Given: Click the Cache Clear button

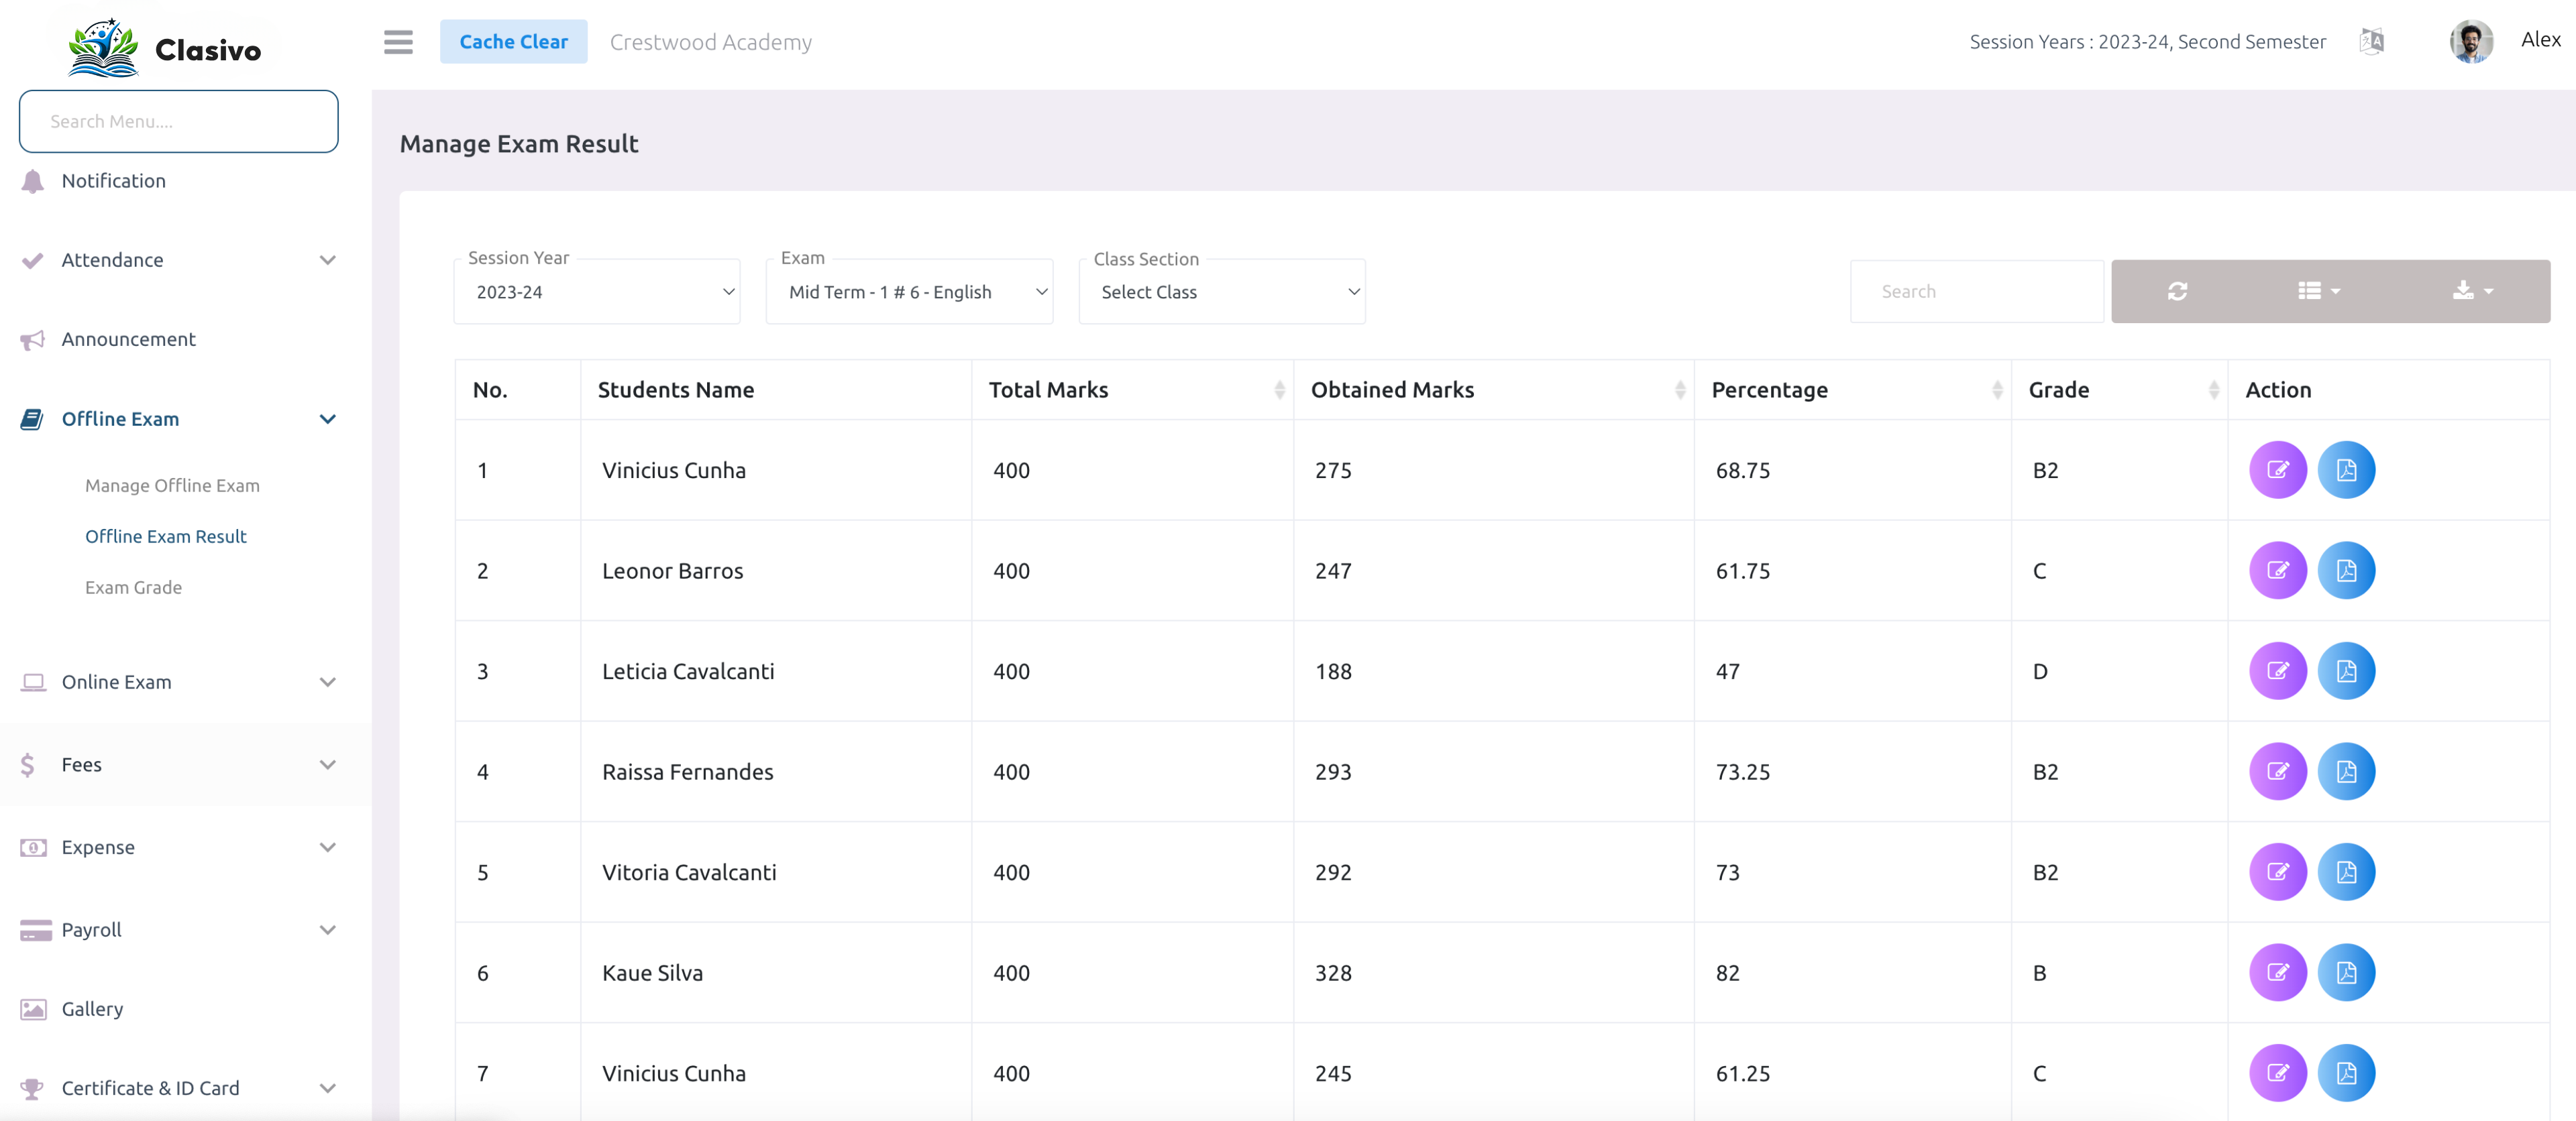Looking at the screenshot, I should click(513, 42).
